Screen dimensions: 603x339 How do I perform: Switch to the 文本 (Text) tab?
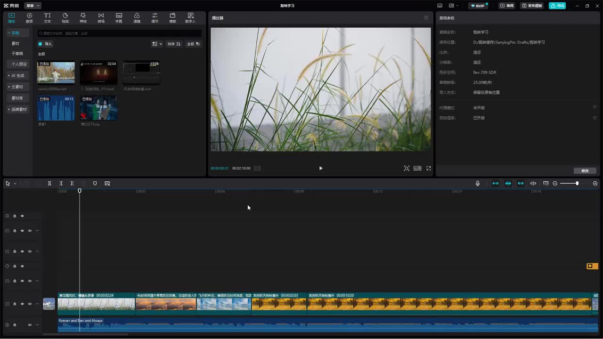click(x=47, y=18)
